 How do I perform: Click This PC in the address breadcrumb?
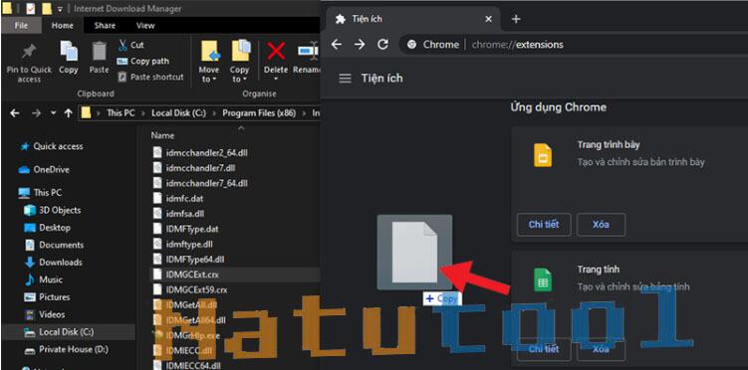click(x=121, y=113)
